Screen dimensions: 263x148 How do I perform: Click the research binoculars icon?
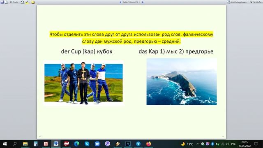point(23,2)
